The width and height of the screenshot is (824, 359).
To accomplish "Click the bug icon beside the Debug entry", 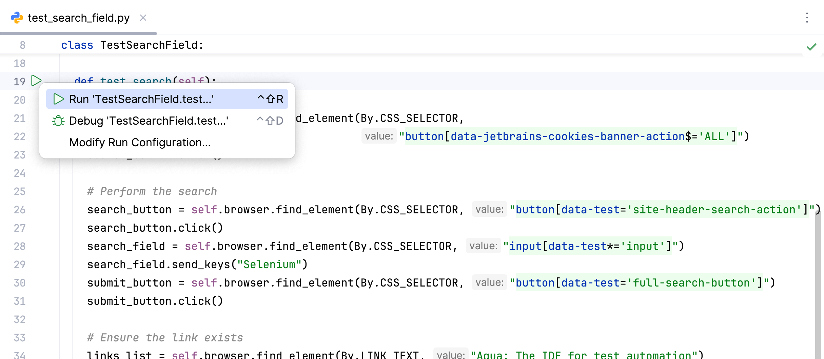I will click(58, 121).
